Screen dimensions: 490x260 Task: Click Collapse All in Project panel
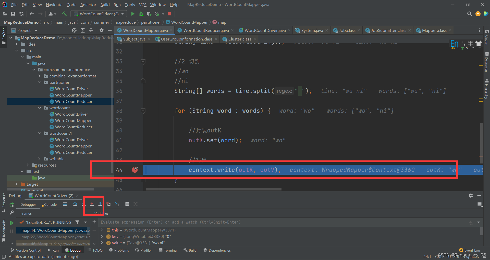point(91,30)
